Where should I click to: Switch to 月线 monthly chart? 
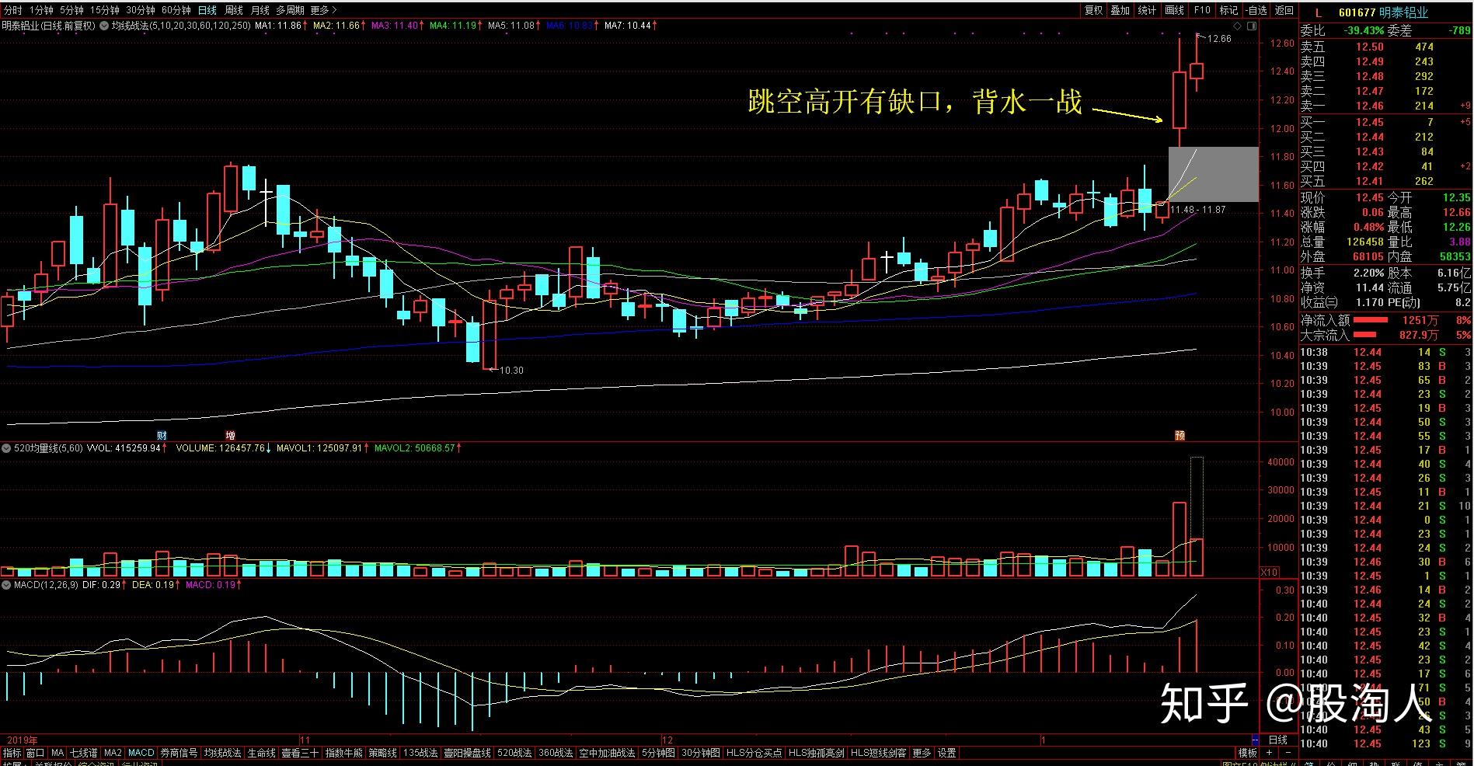[260, 10]
